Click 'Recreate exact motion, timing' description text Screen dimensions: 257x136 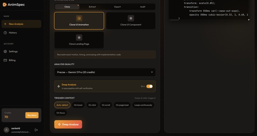pos(89,55)
